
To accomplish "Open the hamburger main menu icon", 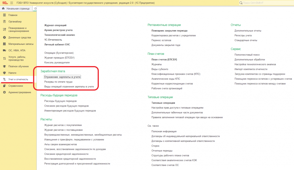I will click(11, 3).
